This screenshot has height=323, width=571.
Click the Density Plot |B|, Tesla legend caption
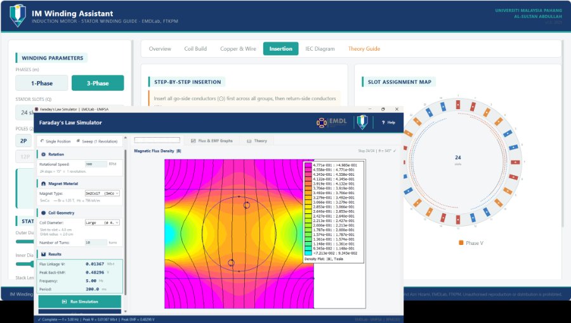[323, 259]
